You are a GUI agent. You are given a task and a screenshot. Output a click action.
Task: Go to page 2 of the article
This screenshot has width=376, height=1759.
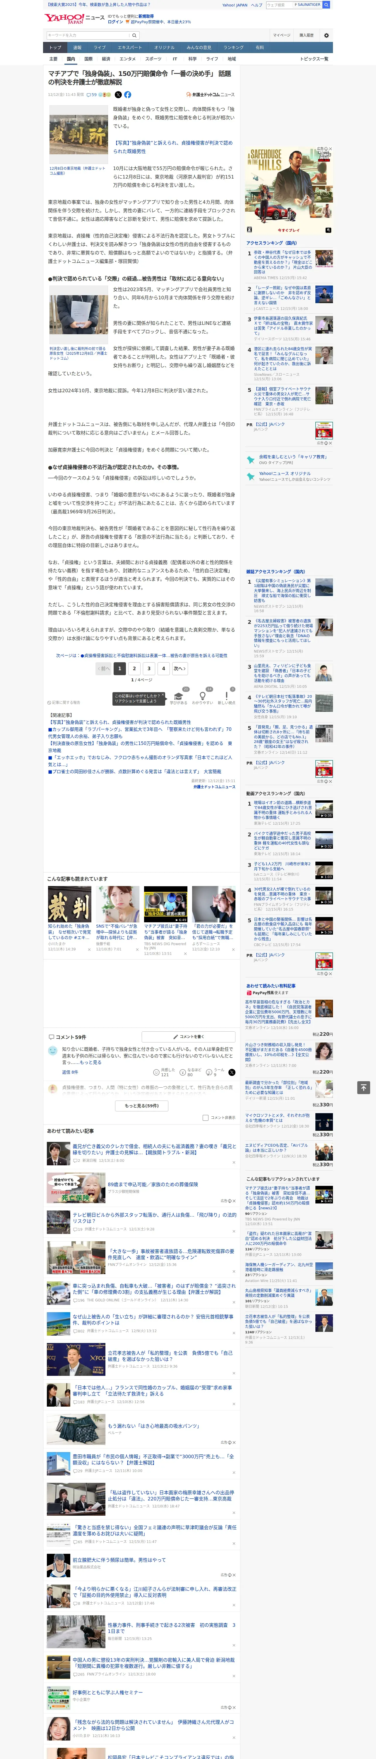[134, 668]
